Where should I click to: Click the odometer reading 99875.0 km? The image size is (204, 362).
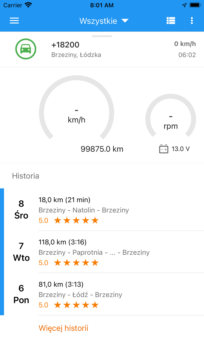(102, 149)
